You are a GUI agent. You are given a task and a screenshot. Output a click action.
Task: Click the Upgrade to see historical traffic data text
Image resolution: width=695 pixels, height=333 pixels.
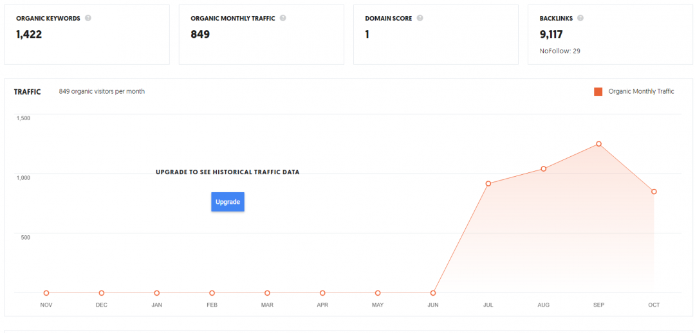coord(228,172)
